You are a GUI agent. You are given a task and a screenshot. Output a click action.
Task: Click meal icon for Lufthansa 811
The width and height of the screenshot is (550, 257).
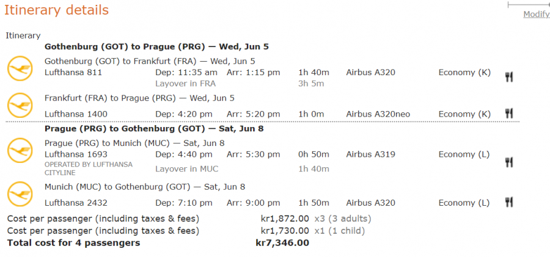508,76
